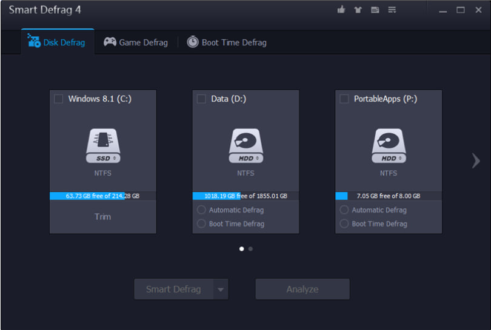The width and height of the screenshot is (491, 330).
Task: Enable Automatic Defrag for Data (D:)
Action: [x=201, y=210]
